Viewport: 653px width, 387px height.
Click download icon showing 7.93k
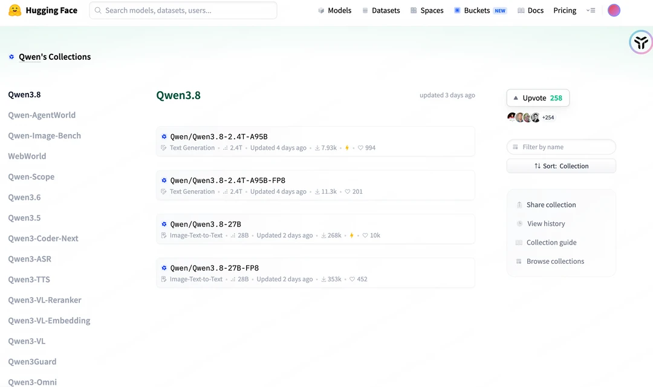(x=317, y=148)
